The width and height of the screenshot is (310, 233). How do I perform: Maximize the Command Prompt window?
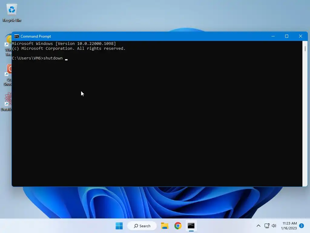[287, 36]
